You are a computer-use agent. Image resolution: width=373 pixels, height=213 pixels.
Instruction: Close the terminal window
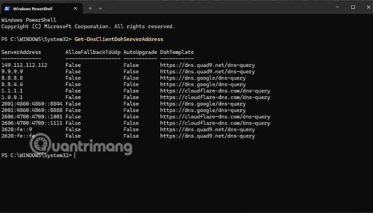(368, 7)
